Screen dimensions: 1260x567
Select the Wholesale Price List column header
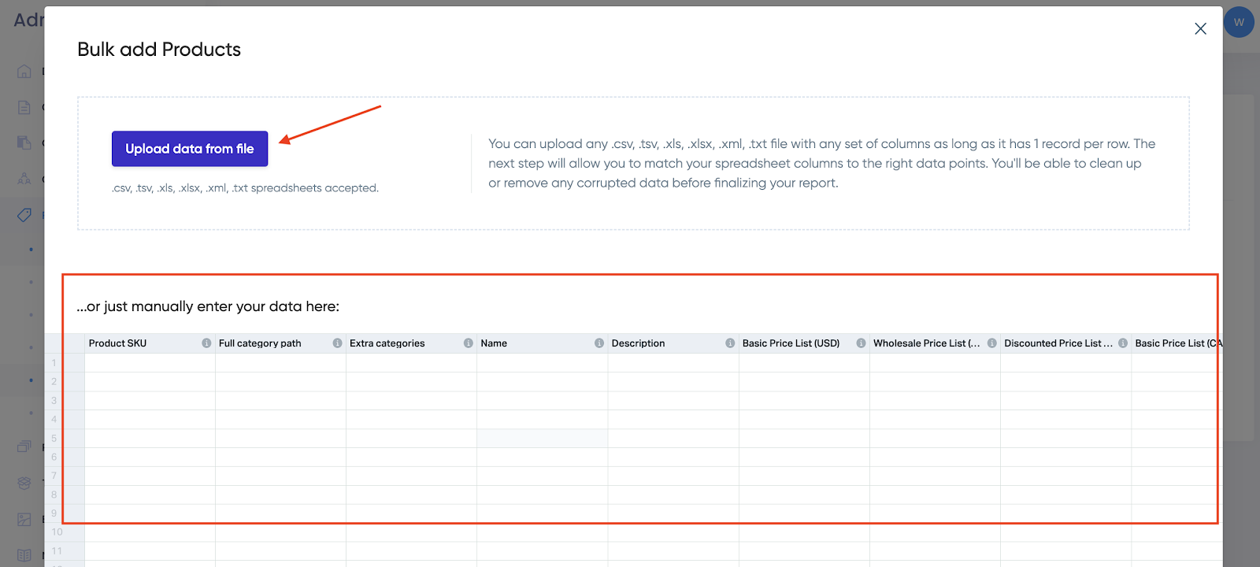coord(935,343)
